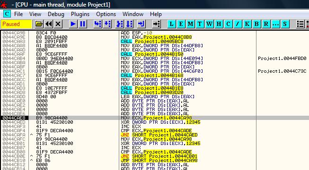Click the Trace over toolbar icon
This screenshot has height=170, width=309.
(x=129, y=24)
